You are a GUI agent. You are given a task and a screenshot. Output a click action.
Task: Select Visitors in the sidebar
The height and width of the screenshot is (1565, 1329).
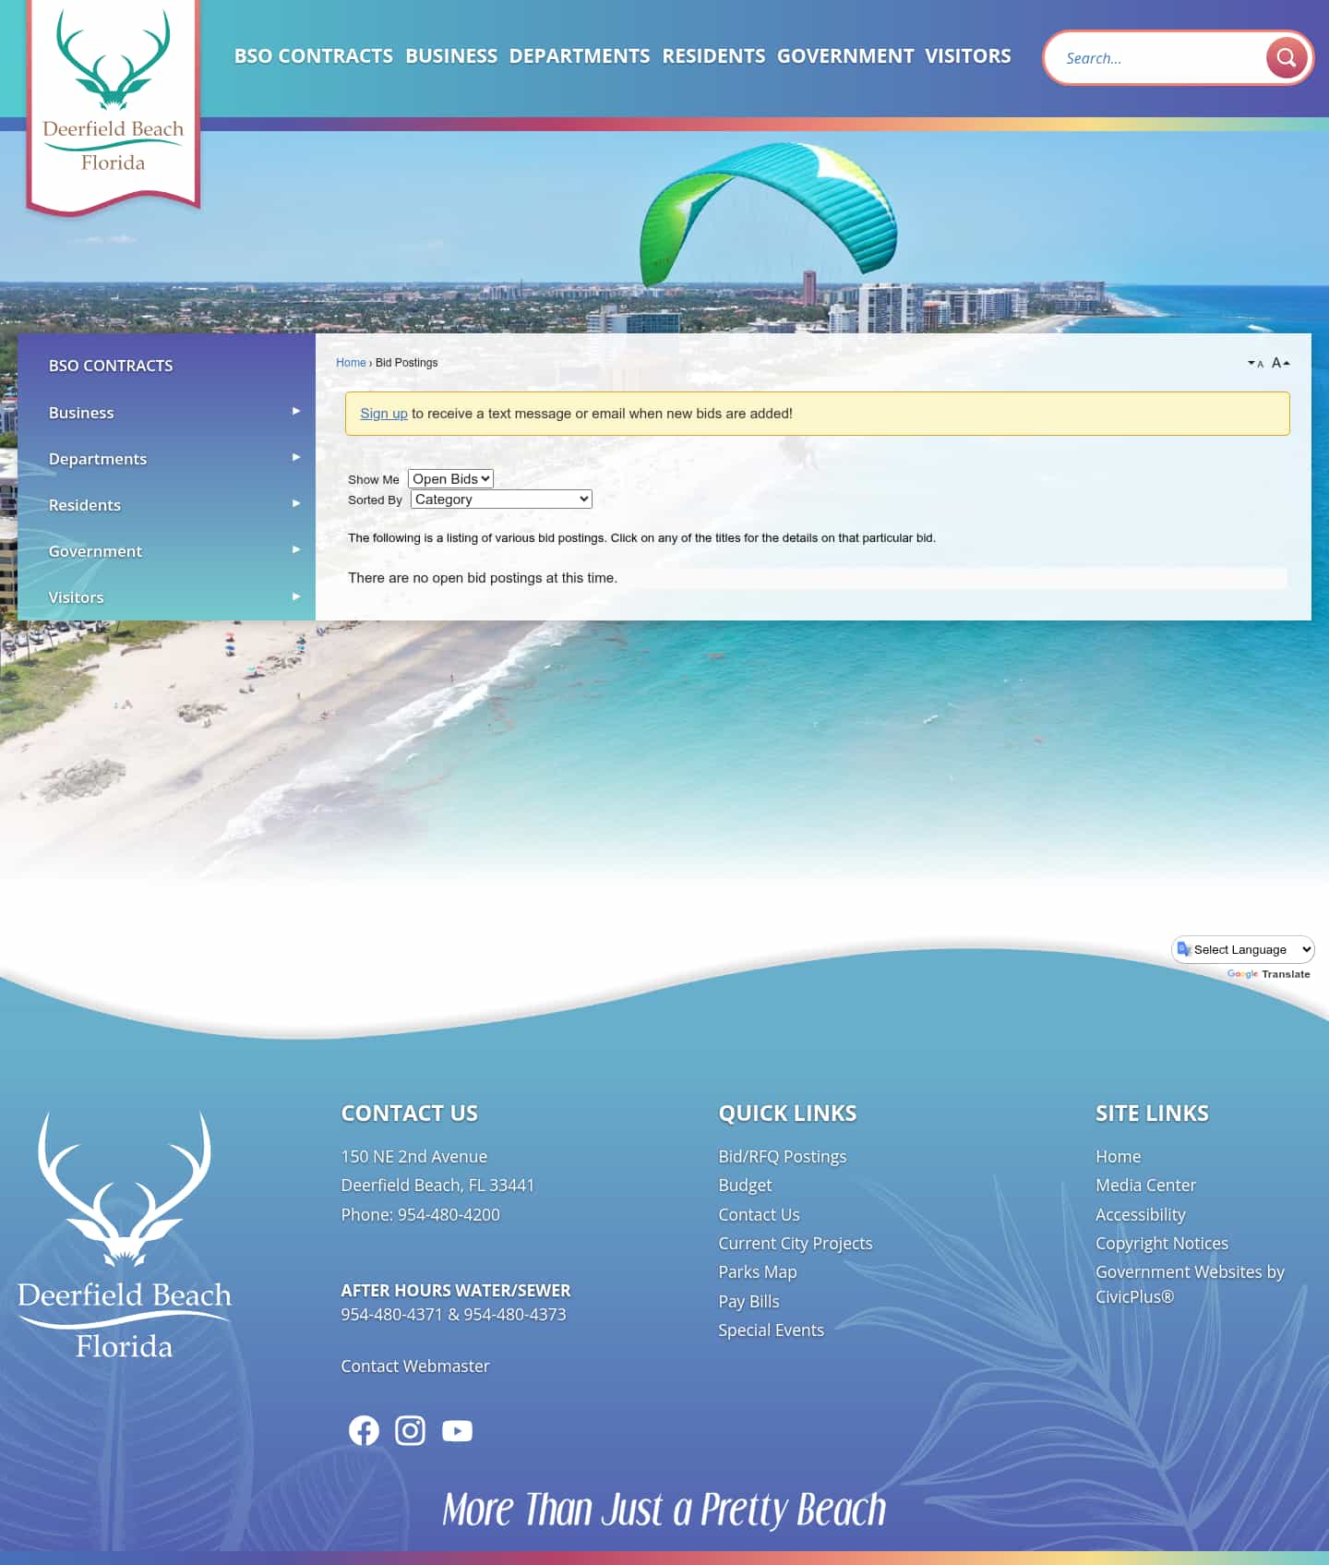pos(76,597)
